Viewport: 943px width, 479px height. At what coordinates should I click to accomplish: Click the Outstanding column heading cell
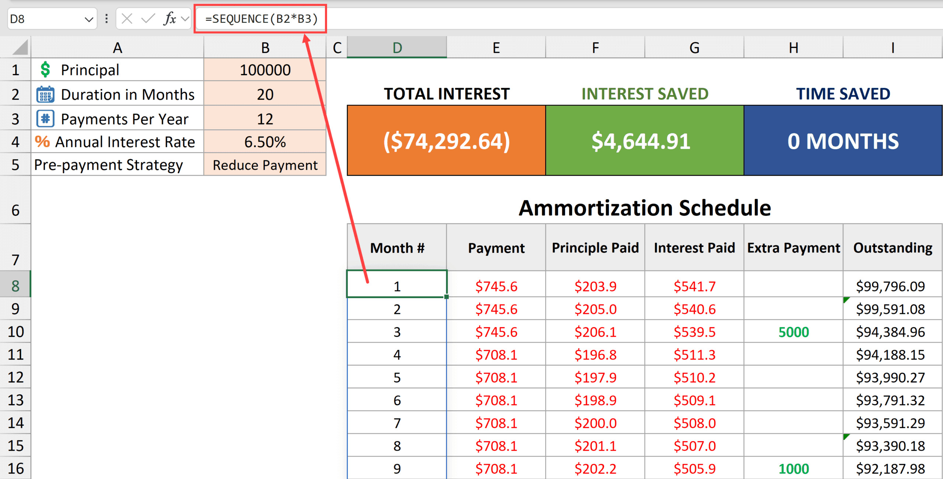(x=892, y=248)
